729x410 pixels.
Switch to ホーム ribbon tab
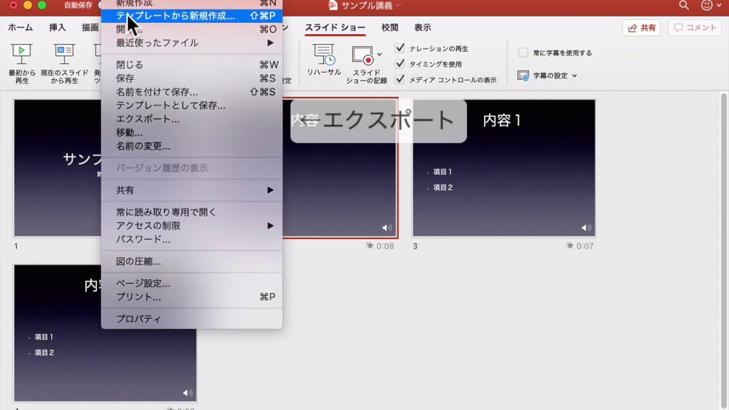coord(21,27)
